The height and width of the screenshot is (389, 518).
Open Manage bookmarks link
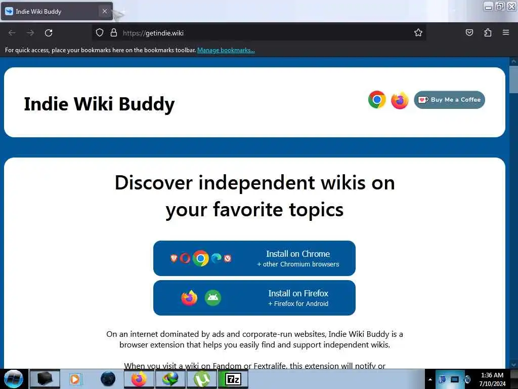[226, 50]
